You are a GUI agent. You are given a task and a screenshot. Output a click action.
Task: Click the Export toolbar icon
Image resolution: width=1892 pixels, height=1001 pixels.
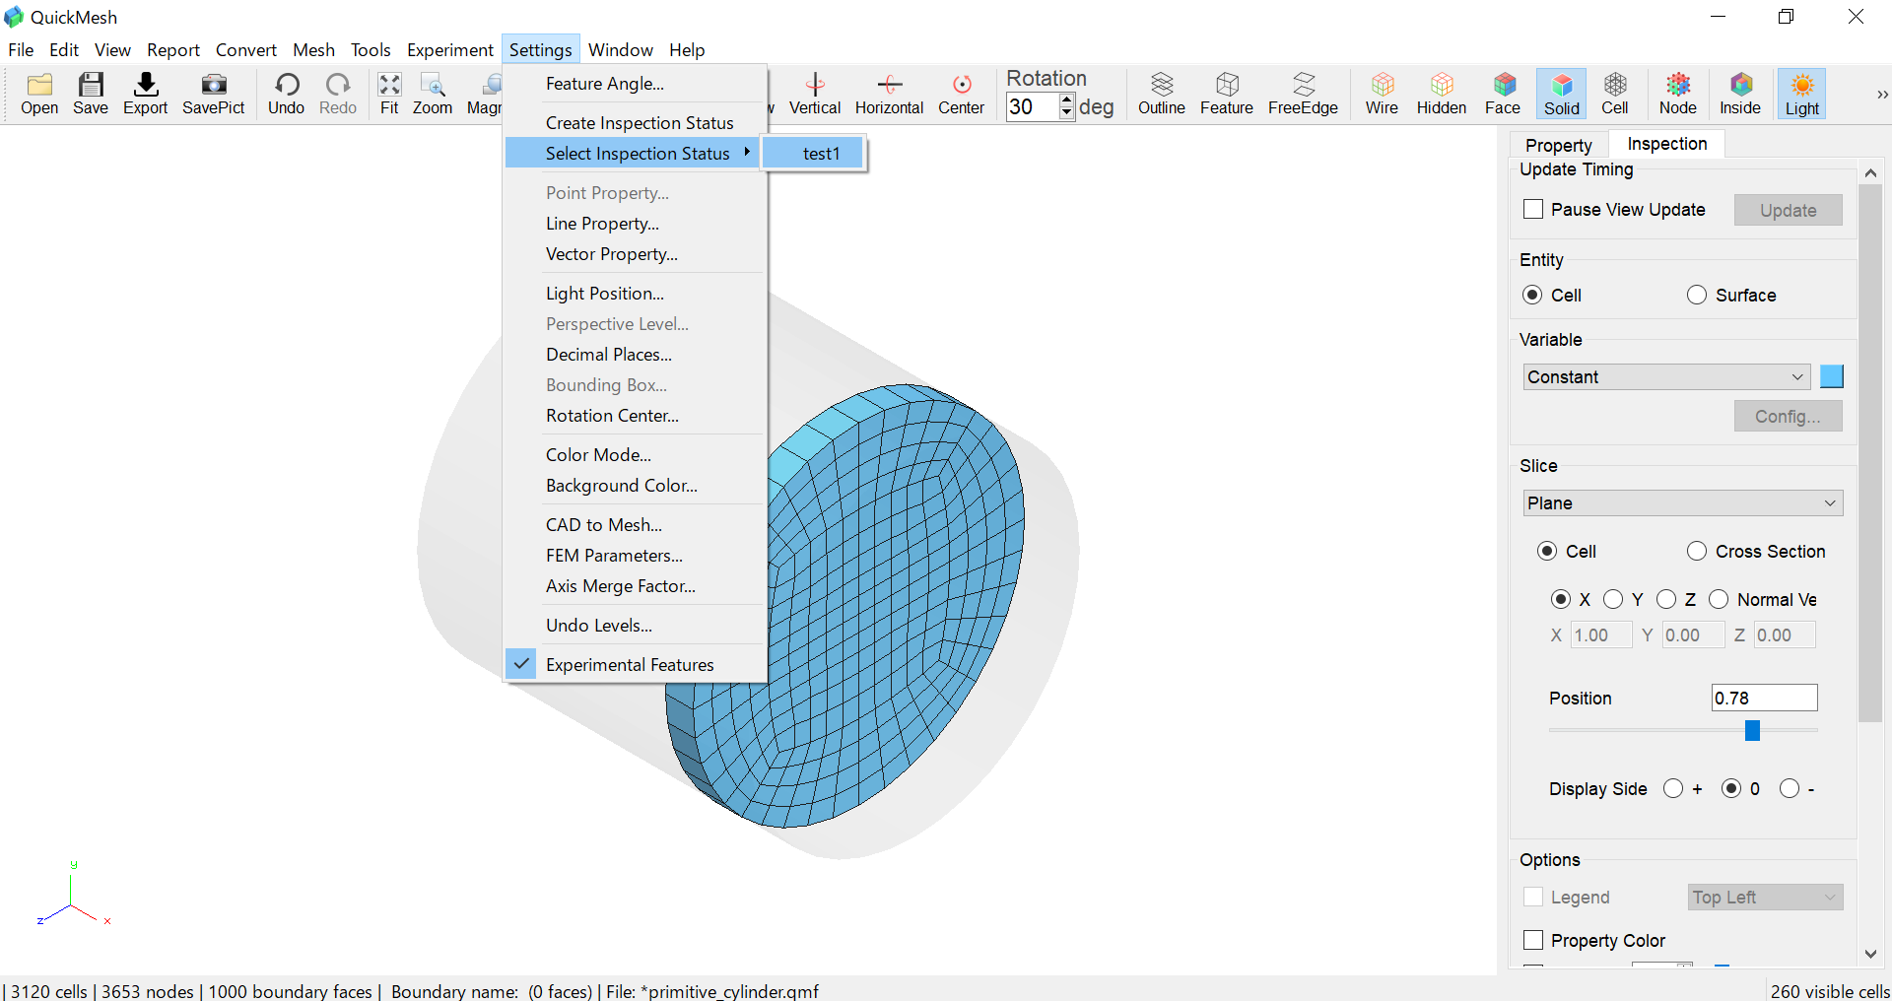pyautogui.click(x=146, y=94)
